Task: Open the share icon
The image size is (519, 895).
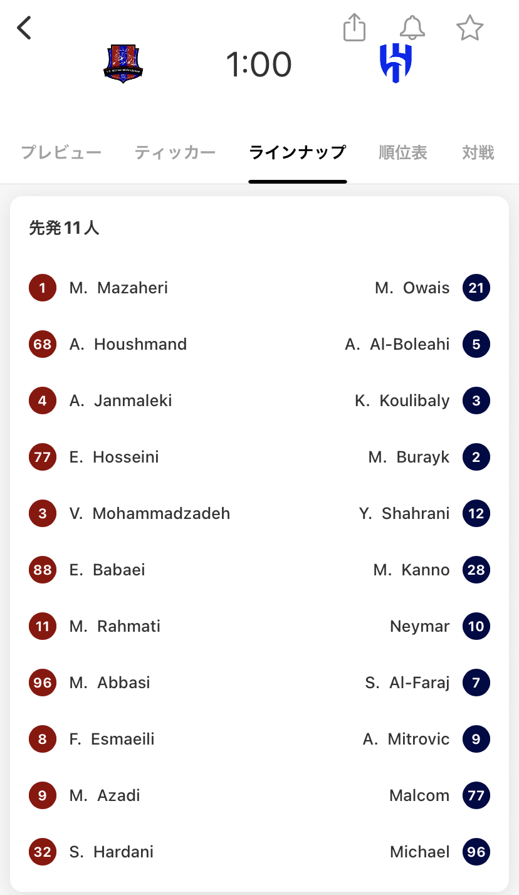Action: click(354, 28)
